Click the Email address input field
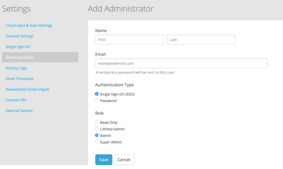 [181, 63]
